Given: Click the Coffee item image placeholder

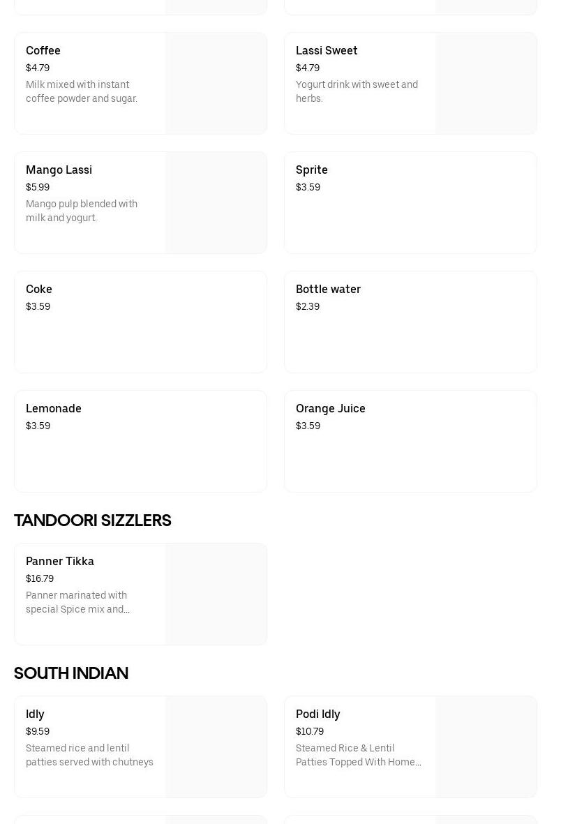Looking at the screenshot, I should [x=216, y=83].
